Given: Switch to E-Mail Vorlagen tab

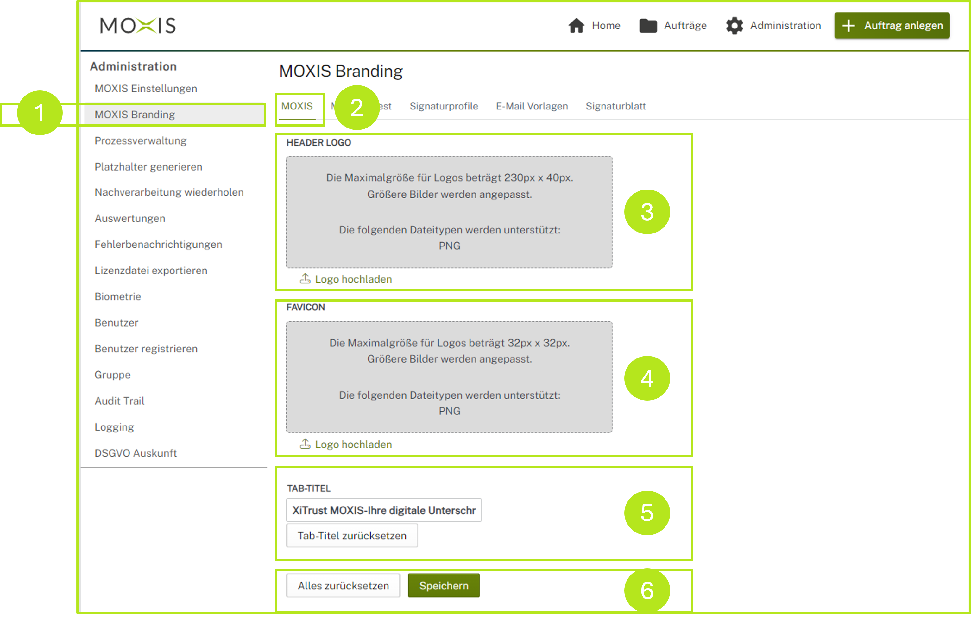Looking at the screenshot, I should [x=532, y=106].
